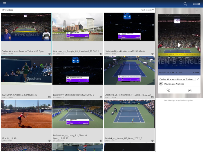Open Gracheva_vs_Tomljanovic_R1_Dubai thumbnail
This screenshot has height=152, width=203.
coord(129,70)
